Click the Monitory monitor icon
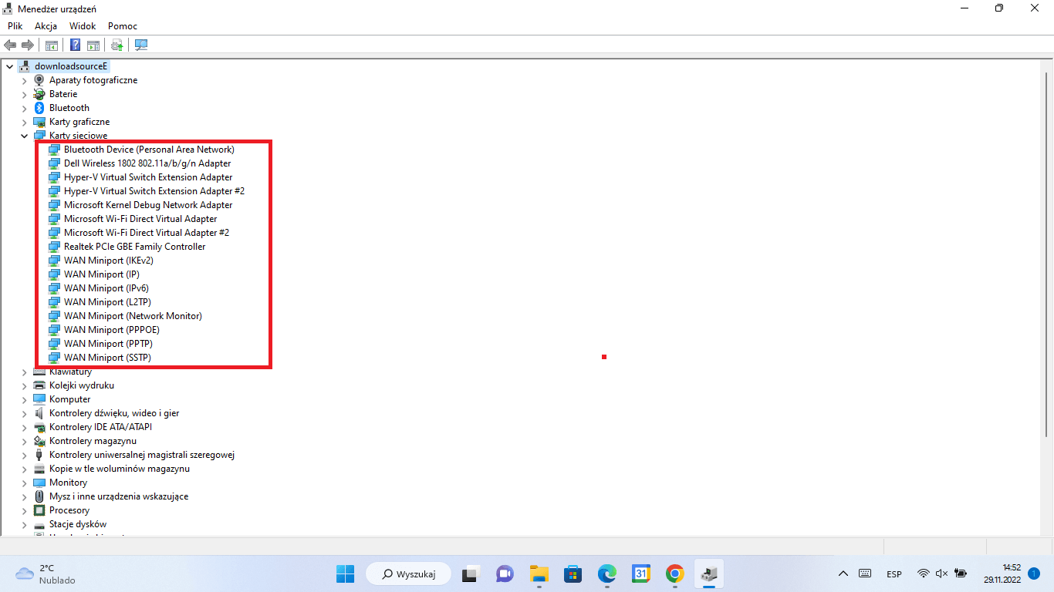Screen dimensions: 1054x592 [x=40, y=483]
